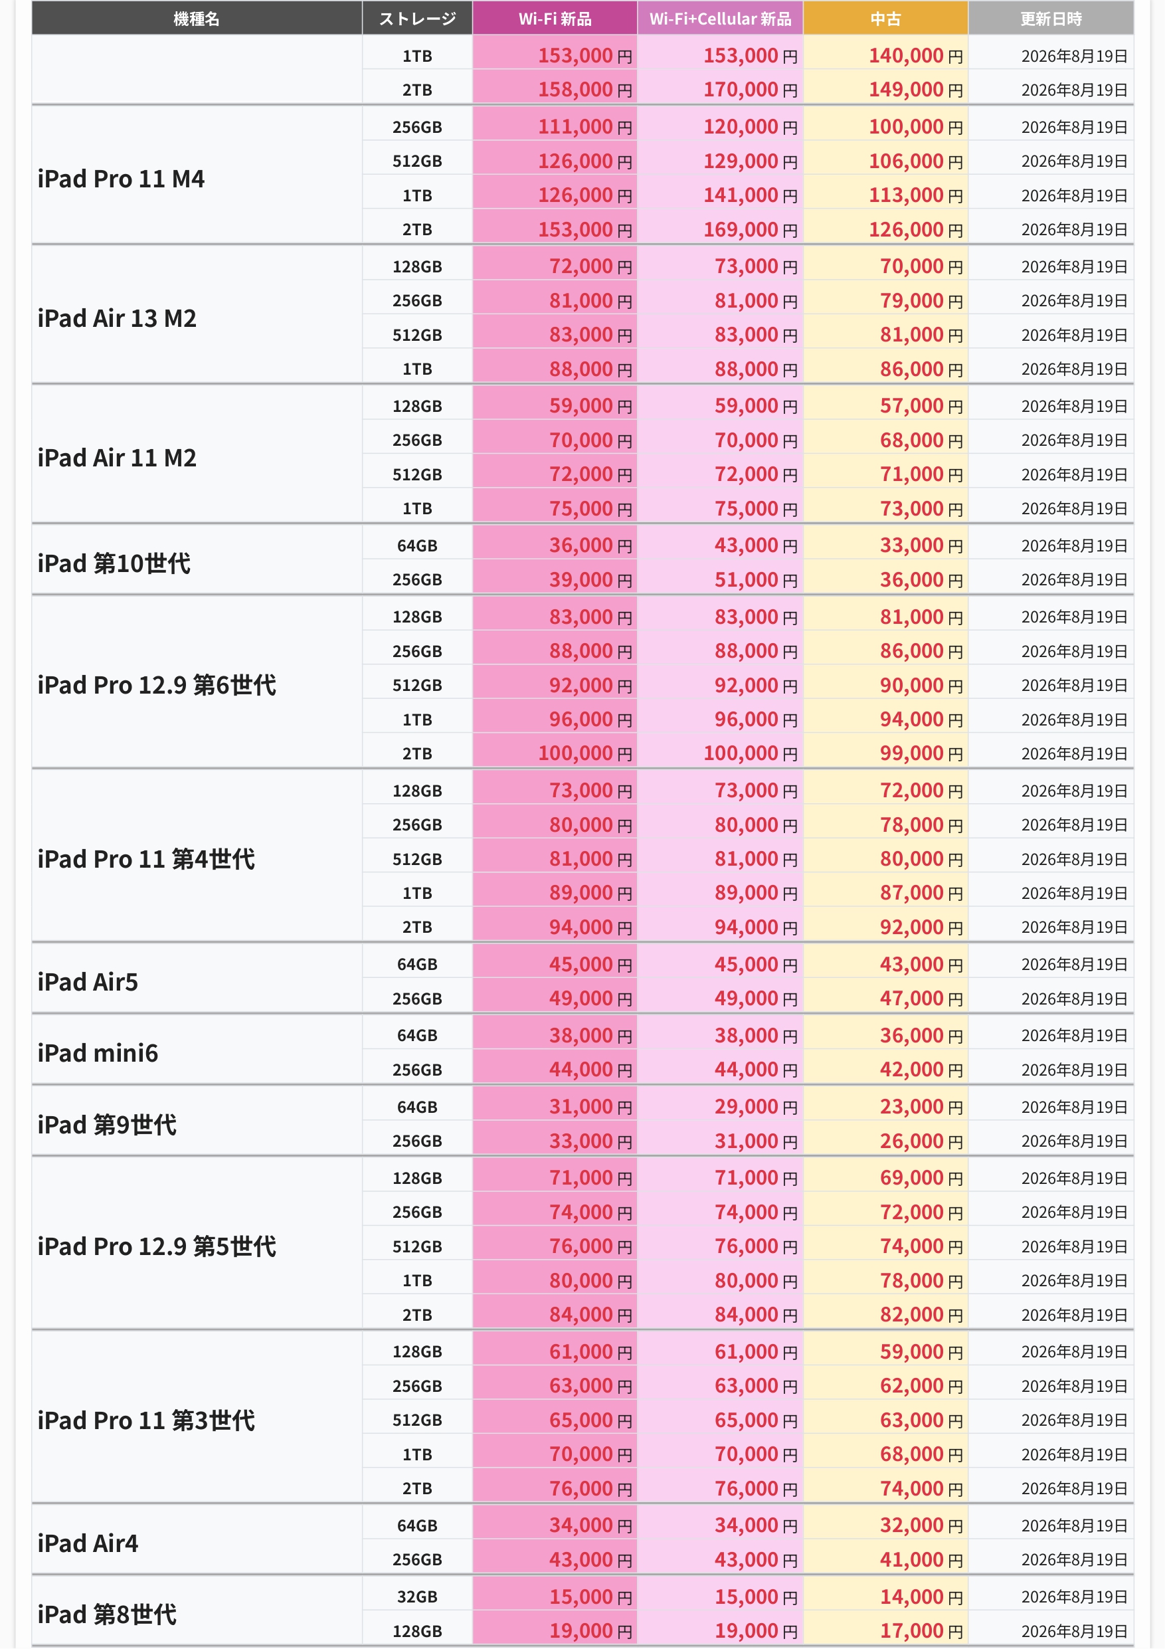
Task: Click the 更新日時 column header
Action: coord(1051,19)
